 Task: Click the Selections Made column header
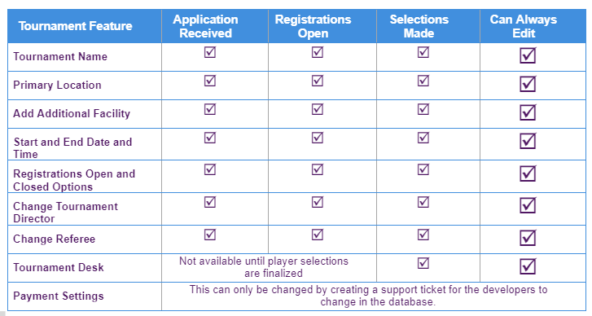(419, 26)
